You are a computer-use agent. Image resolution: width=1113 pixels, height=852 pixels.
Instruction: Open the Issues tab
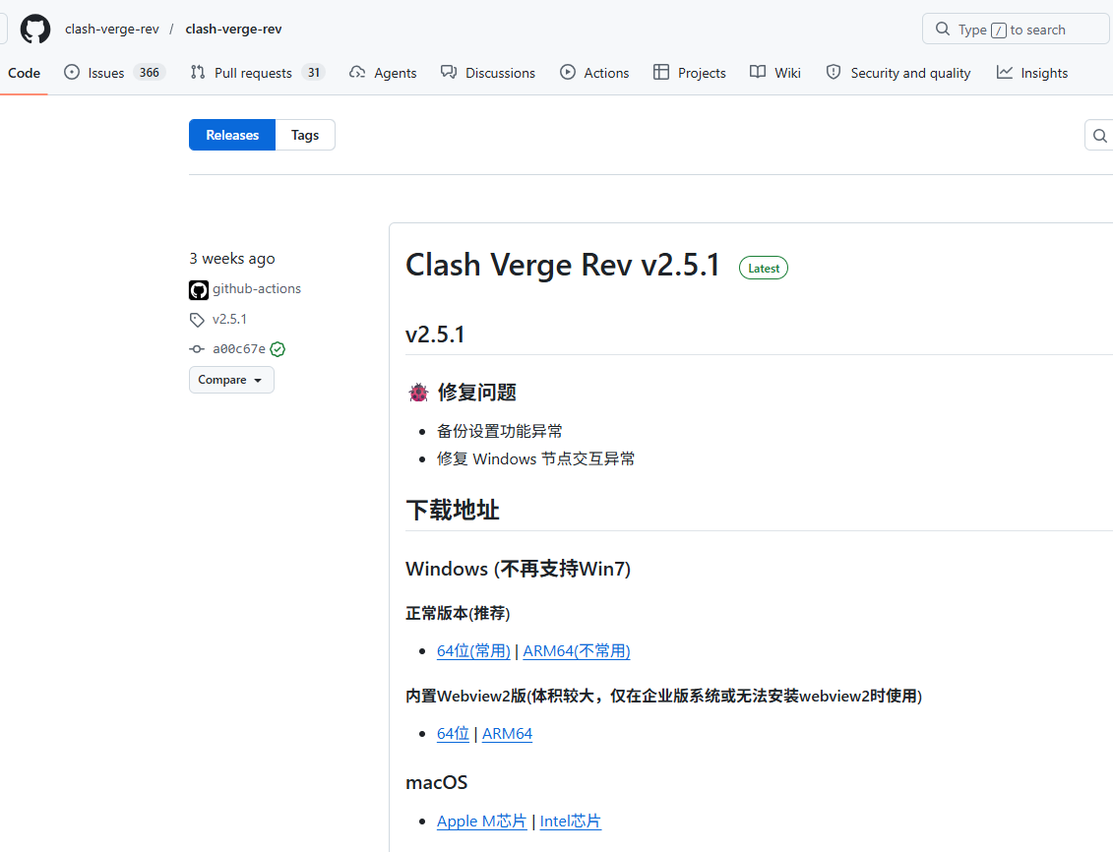tap(114, 73)
